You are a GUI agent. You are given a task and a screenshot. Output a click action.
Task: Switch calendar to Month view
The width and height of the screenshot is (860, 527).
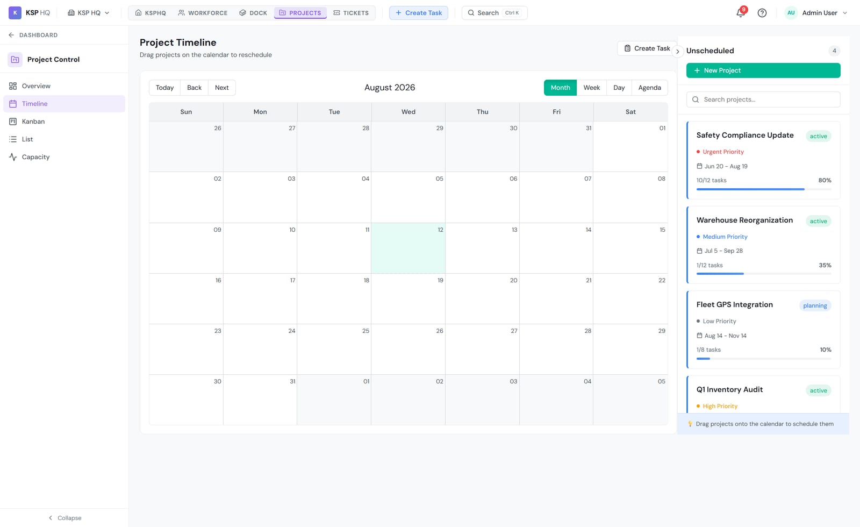pos(560,88)
